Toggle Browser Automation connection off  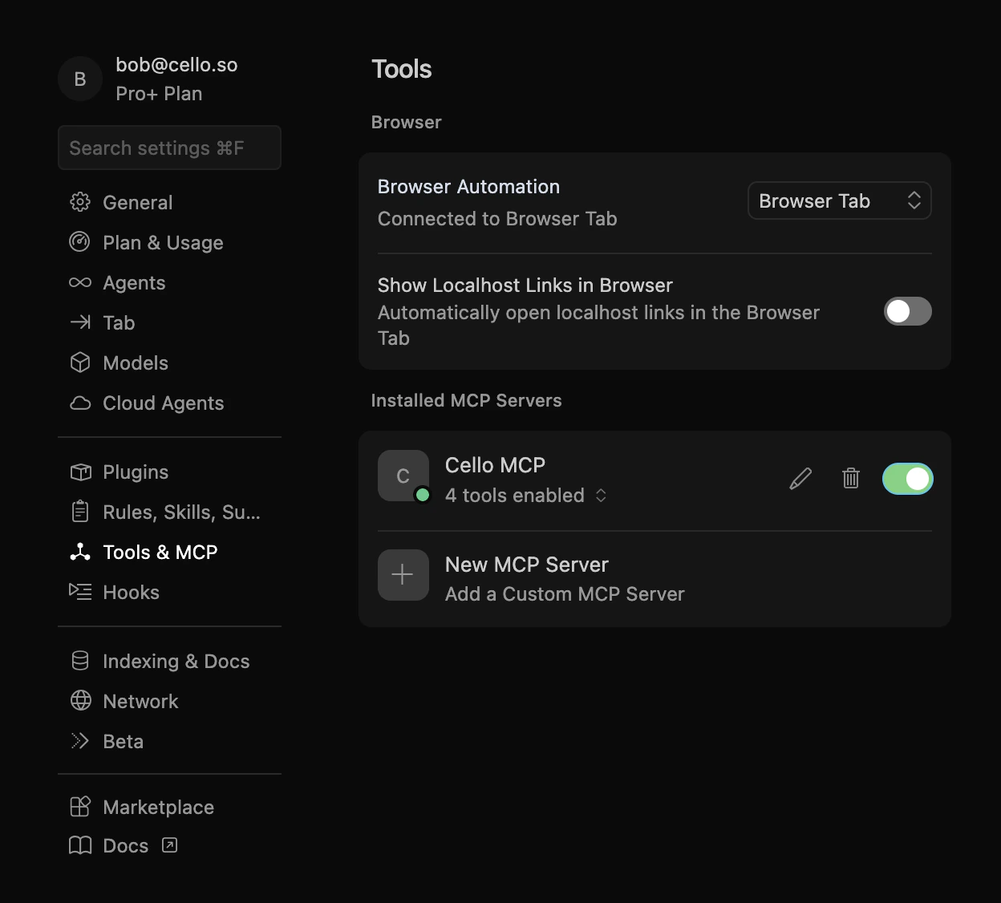pos(839,200)
